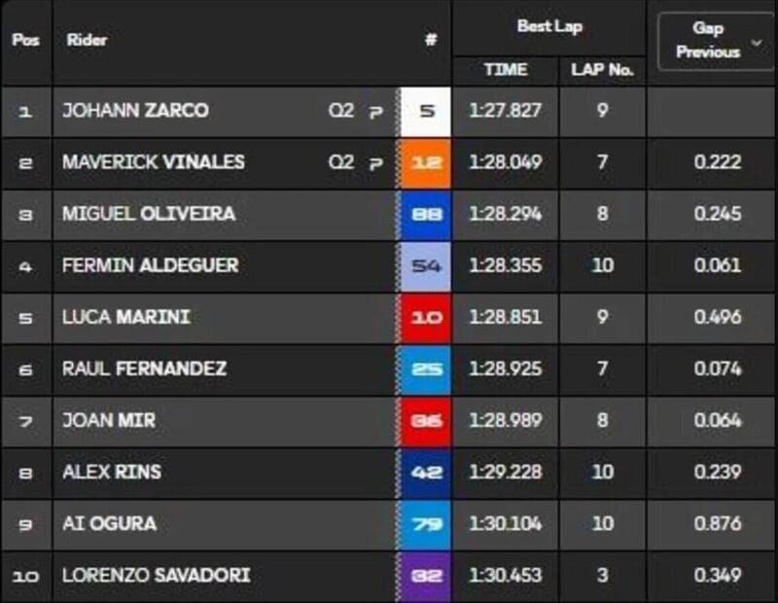Sort by the Rider column header
Image resolution: width=778 pixels, height=603 pixels.
(x=87, y=41)
